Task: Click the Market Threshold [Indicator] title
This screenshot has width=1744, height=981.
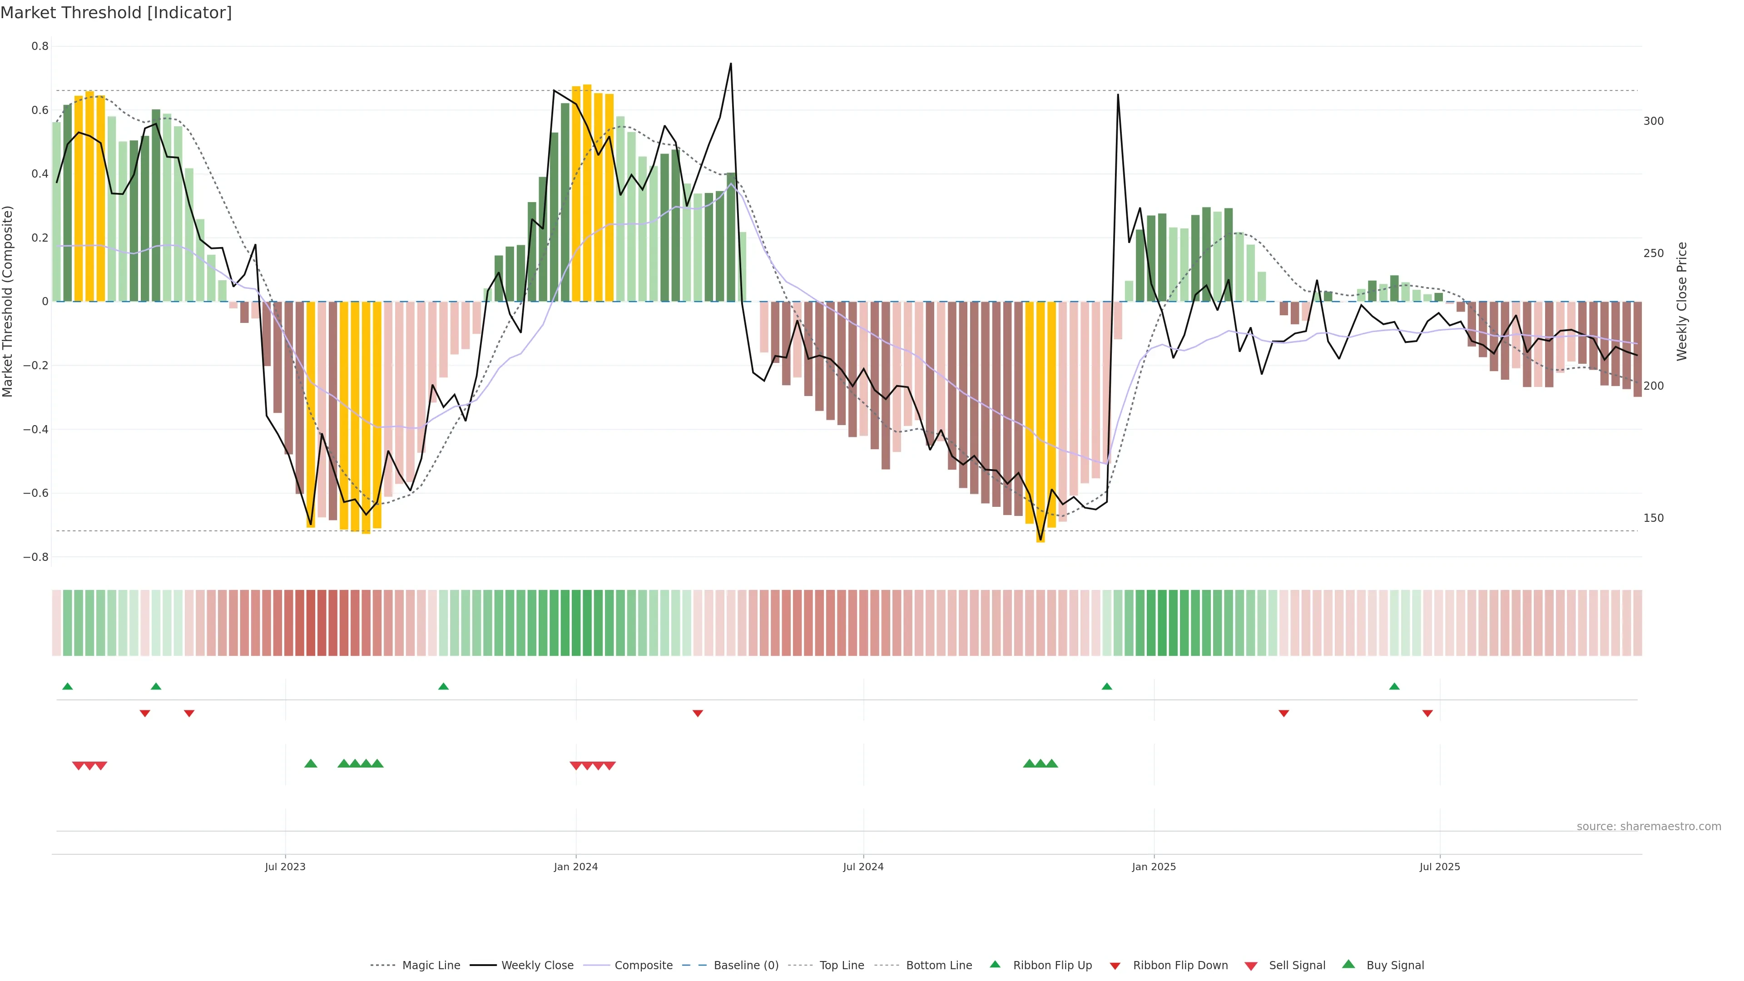Action: coord(116,13)
